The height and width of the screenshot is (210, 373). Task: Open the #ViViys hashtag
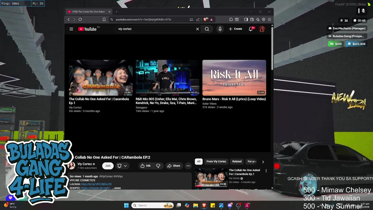pos(118,176)
